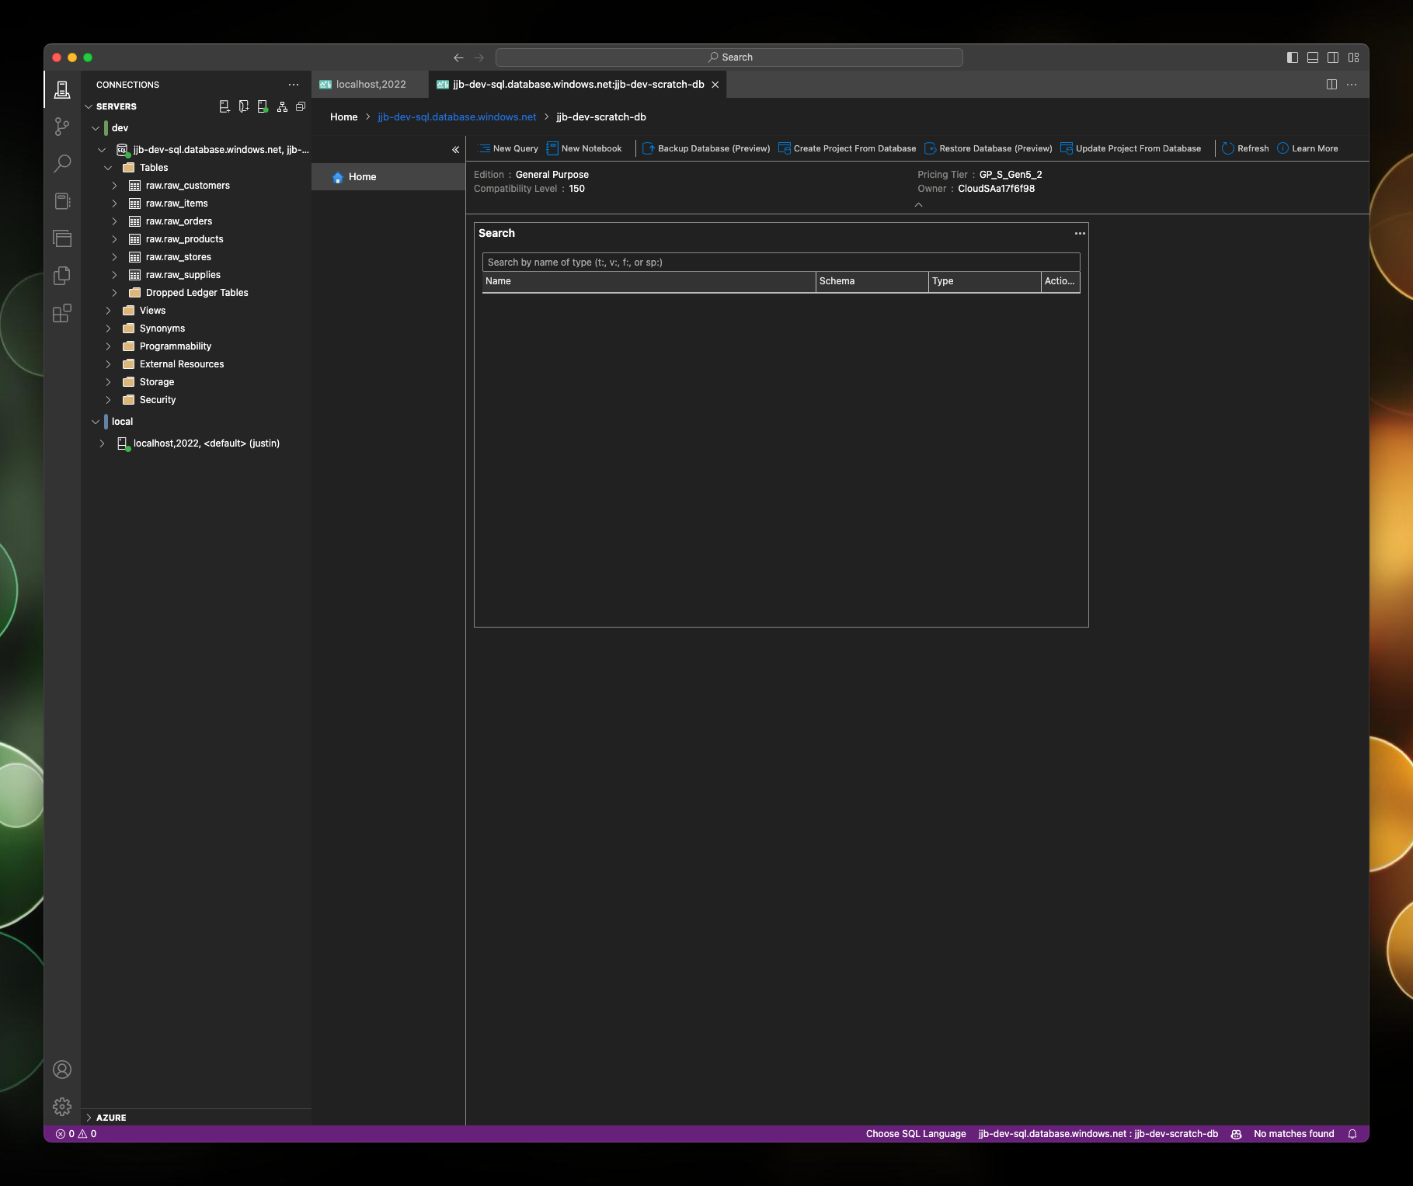This screenshot has height=1186, width=1413.
Task: Select the Connections icon in activity bar
Action: 62,89
